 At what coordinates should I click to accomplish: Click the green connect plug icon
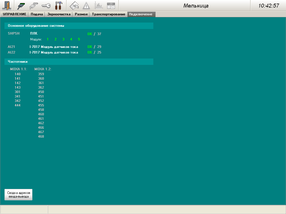click(21, 6)
